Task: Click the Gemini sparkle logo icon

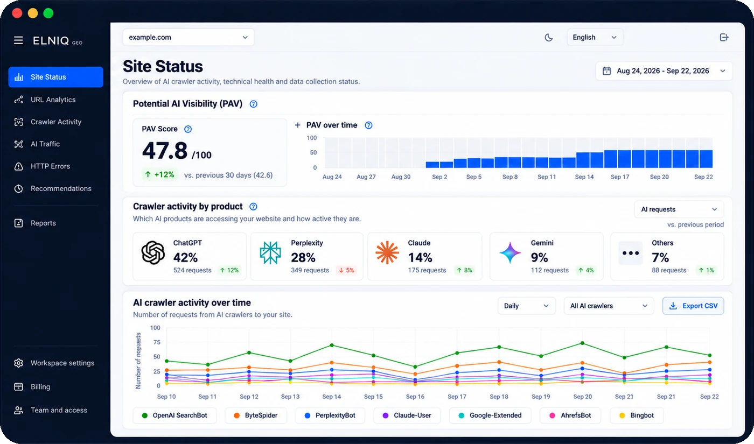Action: (x=509, y=253)
